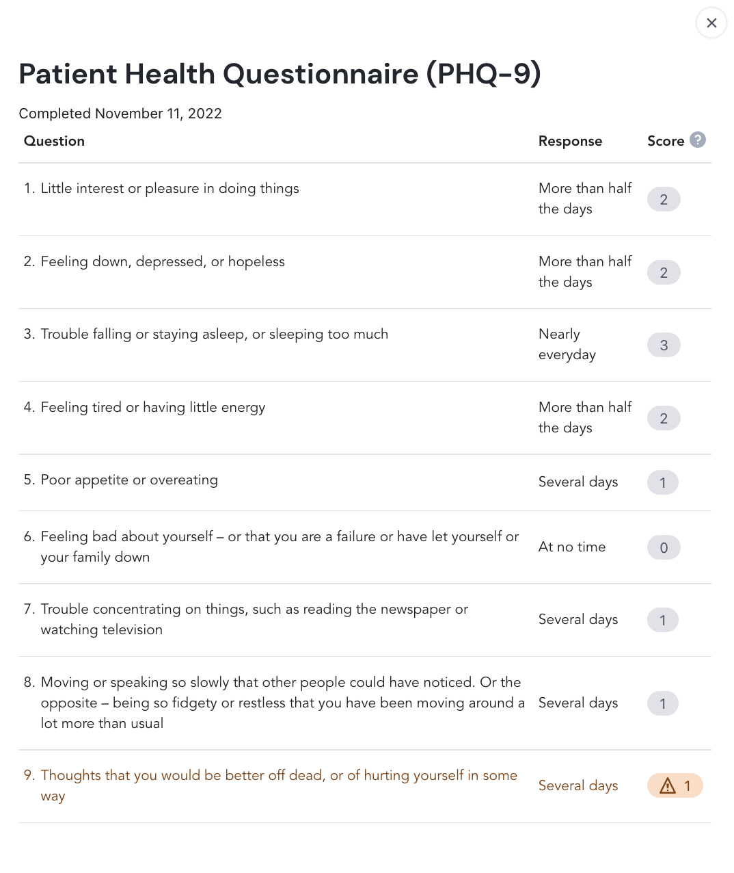Click the Patient Health Questionnaire title

280,74
